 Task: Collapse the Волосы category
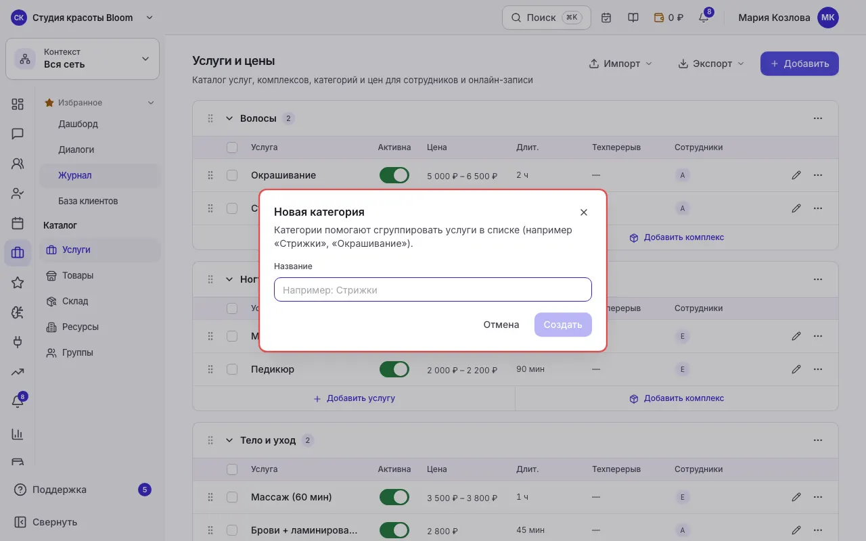coord(229,118)
